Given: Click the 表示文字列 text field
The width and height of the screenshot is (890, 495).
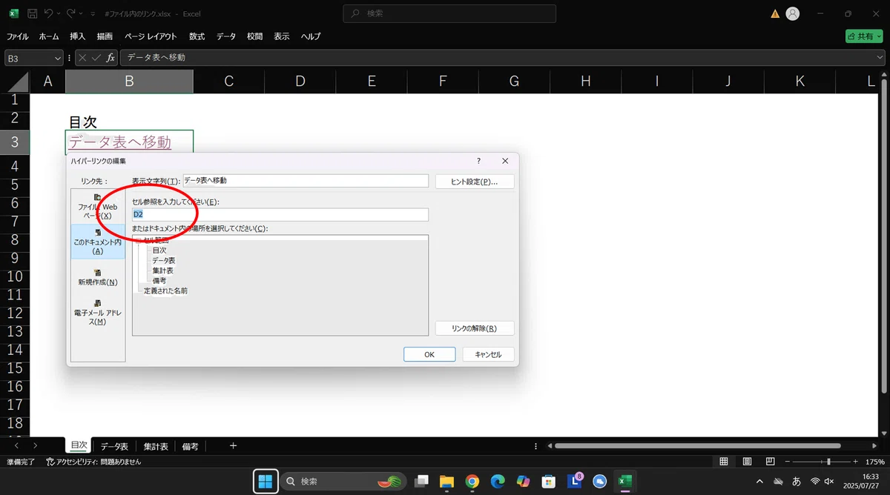Looking at the screenshot, I should 306,181.
